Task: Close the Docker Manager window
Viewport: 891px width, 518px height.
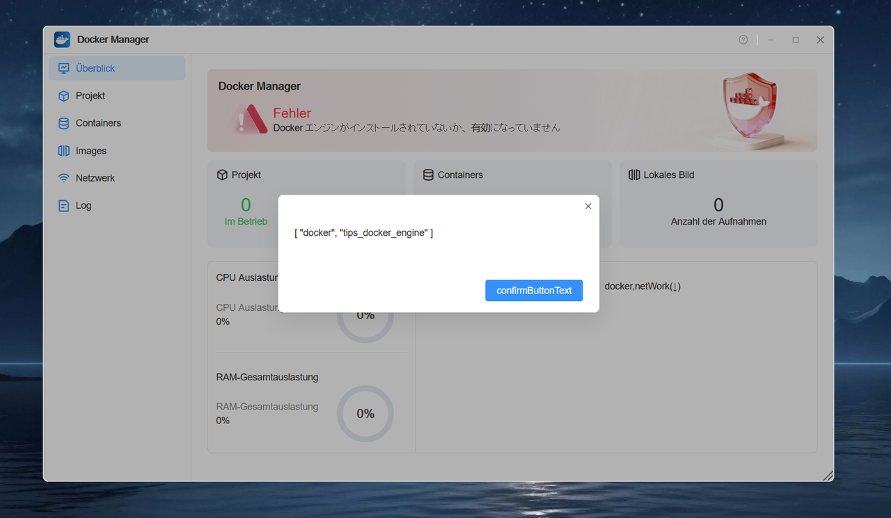Action: (821, 40)
